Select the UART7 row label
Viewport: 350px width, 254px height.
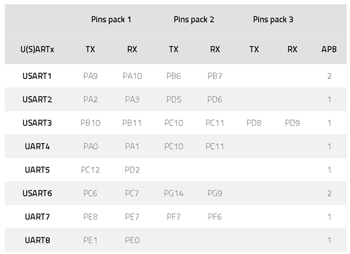[37, 217]
